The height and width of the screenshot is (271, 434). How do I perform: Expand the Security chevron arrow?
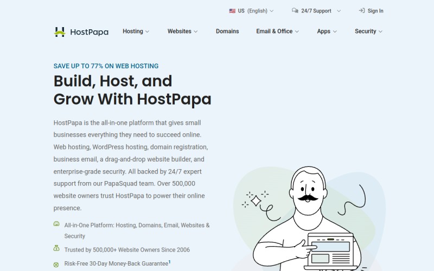click(x=381, y=31)
